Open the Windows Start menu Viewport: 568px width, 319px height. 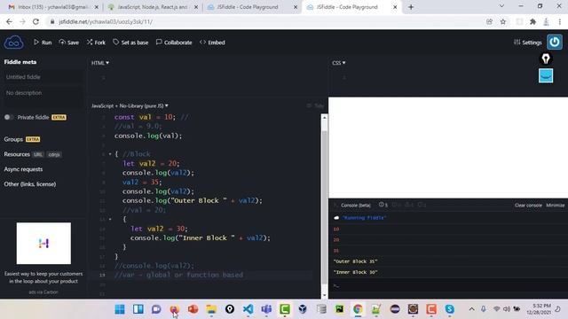click(120, 309)
